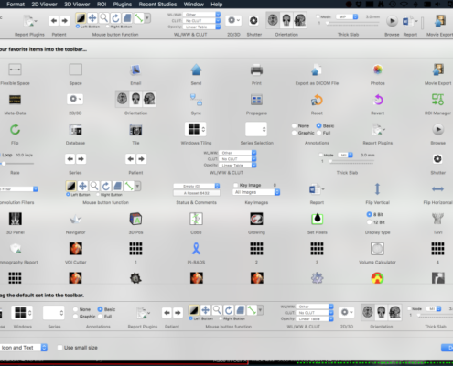Open the 2D Viewer menu

[44, 5]
